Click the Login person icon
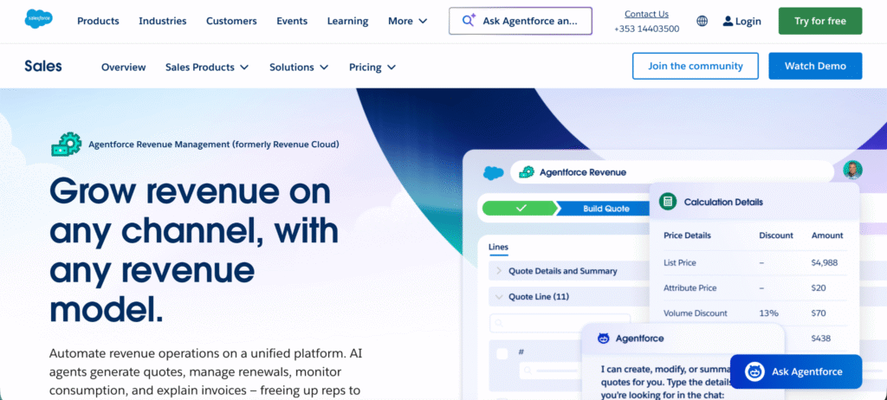The image size is (887, 400). point(728,21)
